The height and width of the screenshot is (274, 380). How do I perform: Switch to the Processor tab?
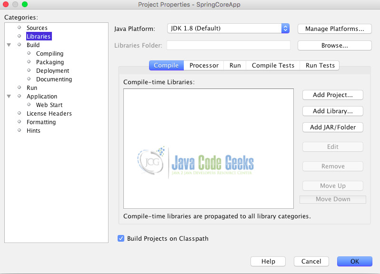(x=204, y=65)
